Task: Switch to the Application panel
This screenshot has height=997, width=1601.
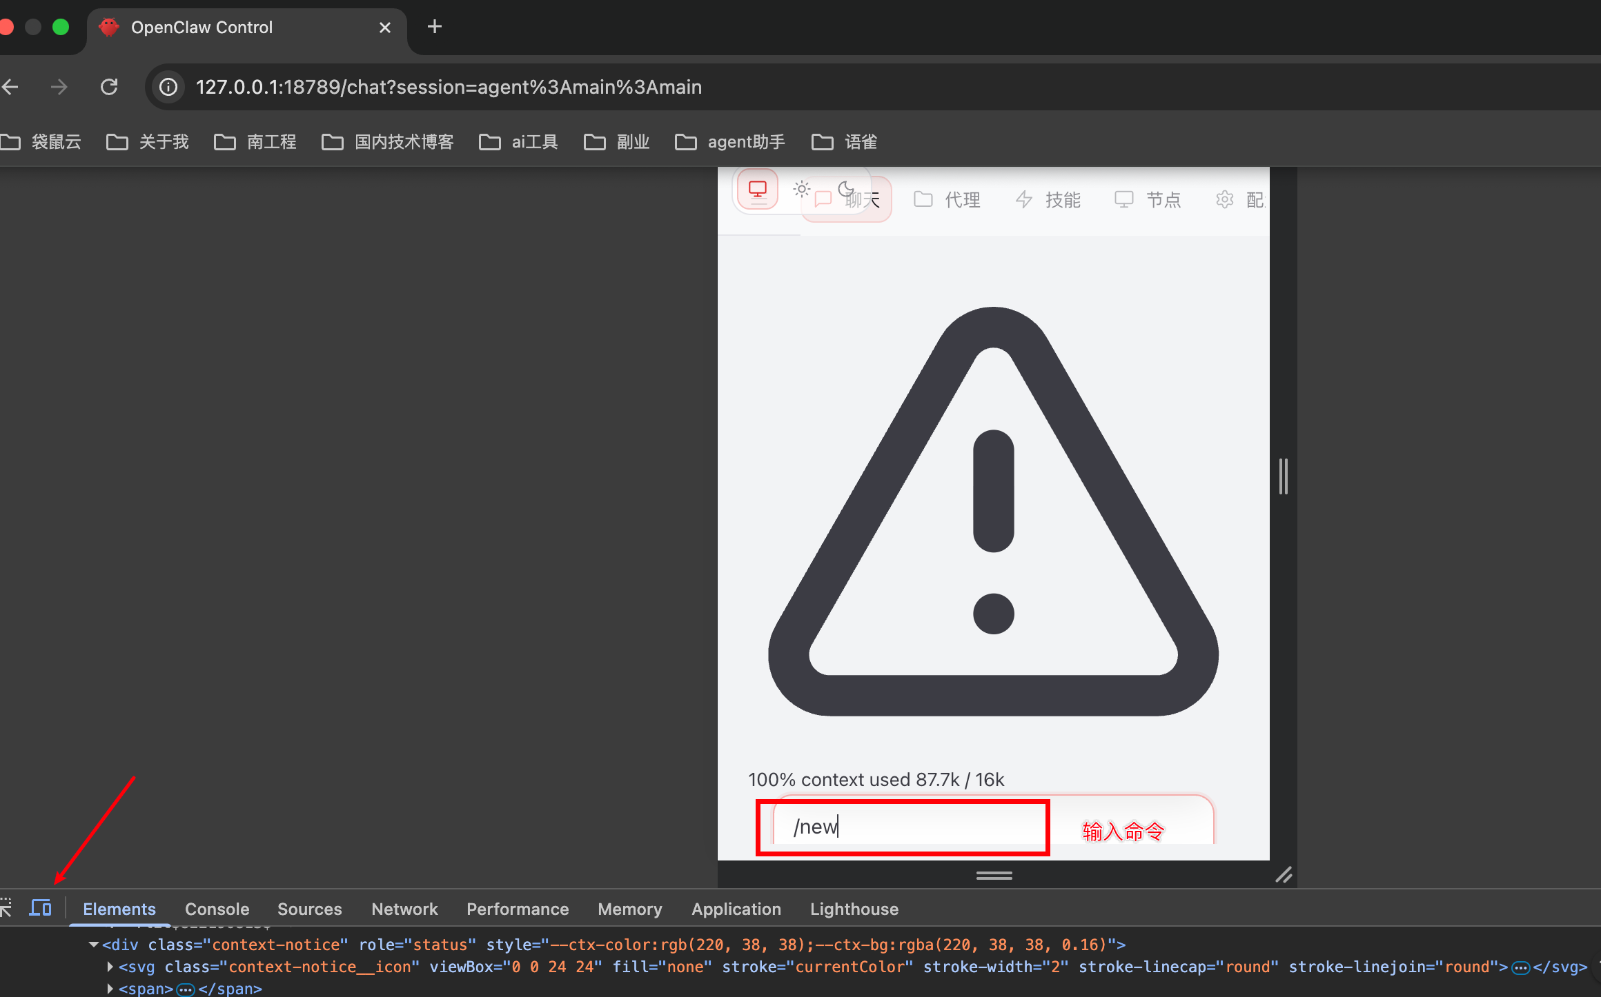Action: pyautogui.click(x=736, y=909)
